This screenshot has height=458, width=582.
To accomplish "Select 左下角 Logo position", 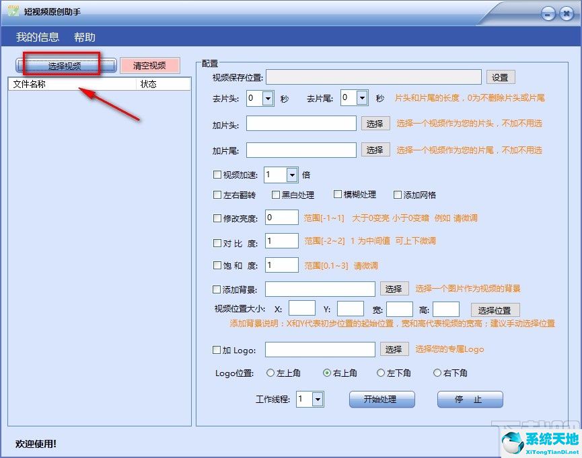I will coord(380,373).
